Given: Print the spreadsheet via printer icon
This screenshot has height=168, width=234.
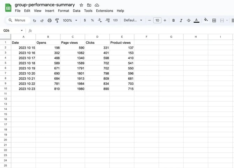Looking at the screenshot, I should 50,21.
